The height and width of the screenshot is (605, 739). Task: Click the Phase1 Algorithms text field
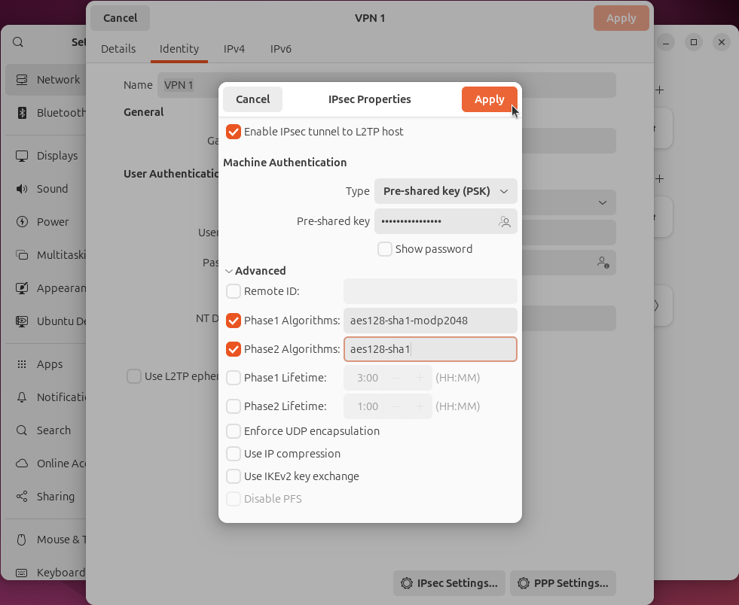[x=430, y=321]
